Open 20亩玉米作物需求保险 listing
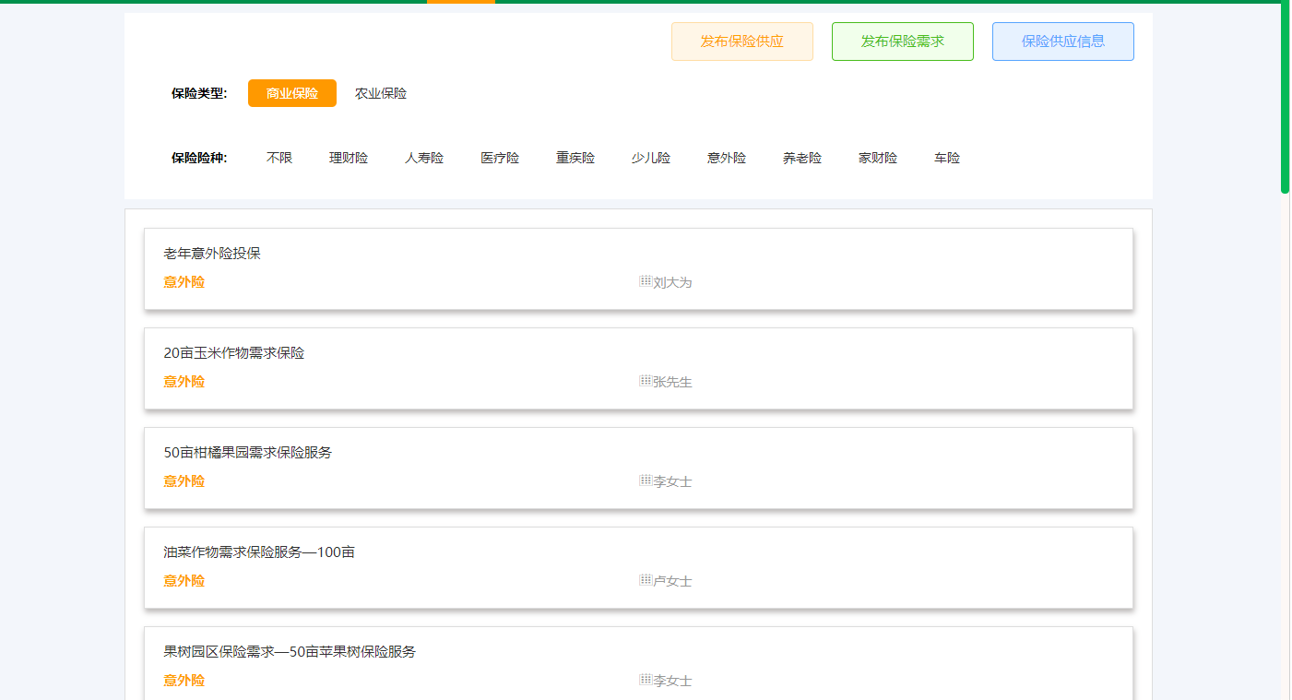 click(x=234, y=353)
